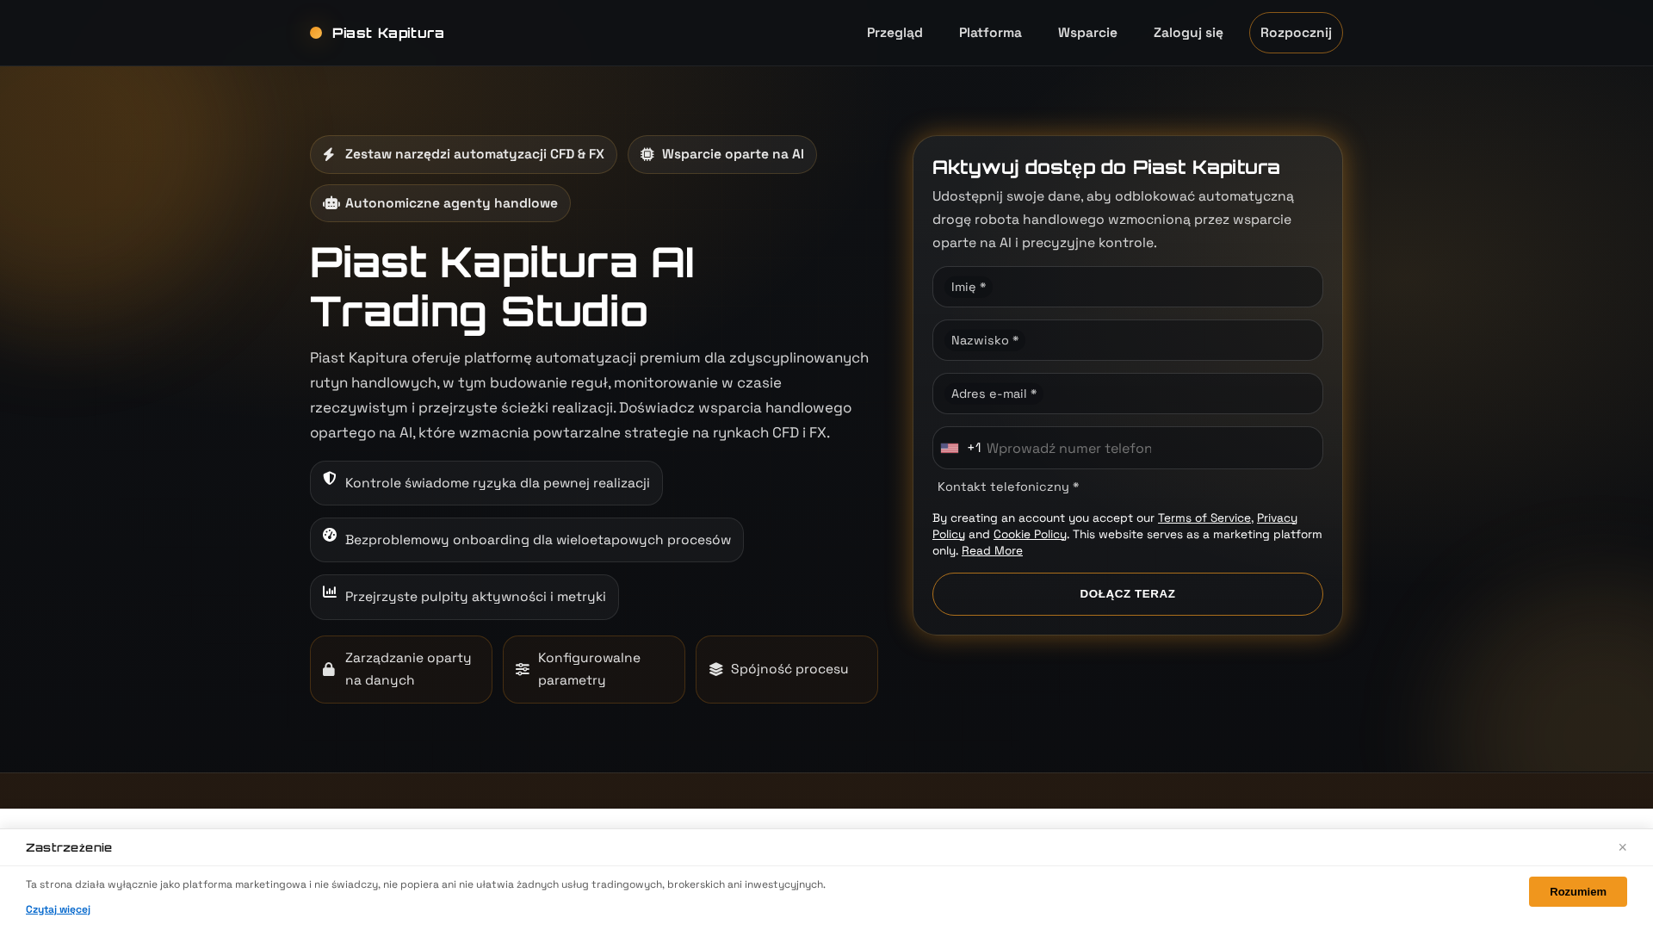Viewport: 1653px width, 930px height.
Task: Click the layers icon in Spójność procesu
Action: 716,669
